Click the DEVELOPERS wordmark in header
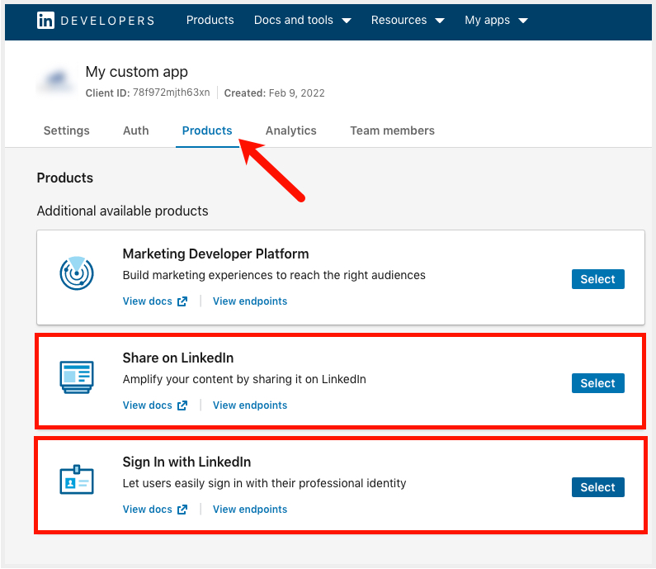This screenshot has width=656, height=569. pos(108,21)
